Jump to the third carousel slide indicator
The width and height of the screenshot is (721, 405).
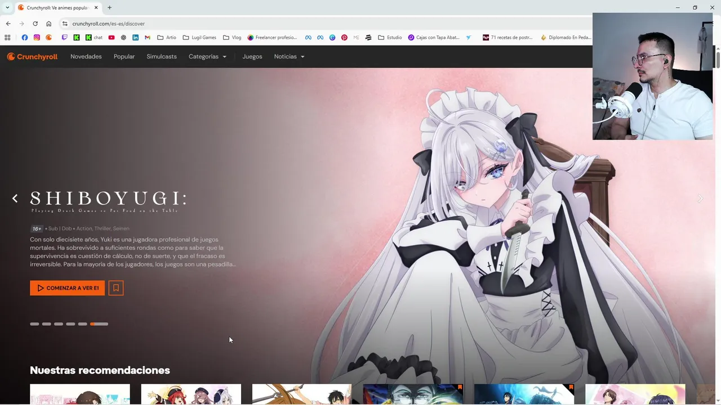click(59, 324)
